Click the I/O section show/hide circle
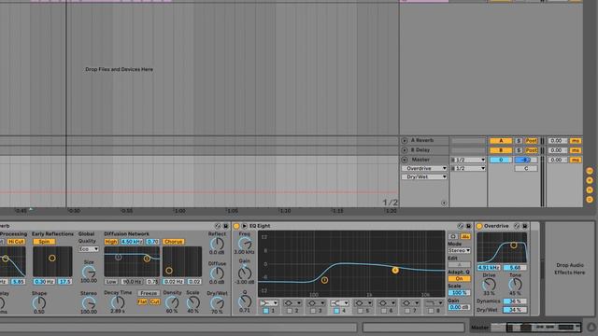Screen dimensions: 598x336 590,171
